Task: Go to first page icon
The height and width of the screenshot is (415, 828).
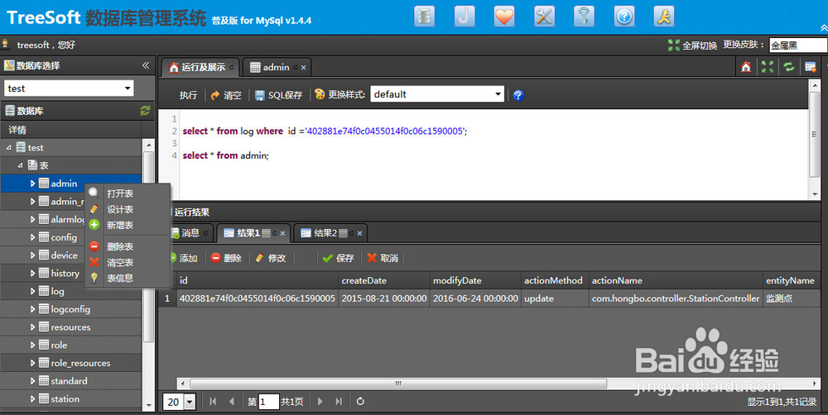Action: point(213,402)
